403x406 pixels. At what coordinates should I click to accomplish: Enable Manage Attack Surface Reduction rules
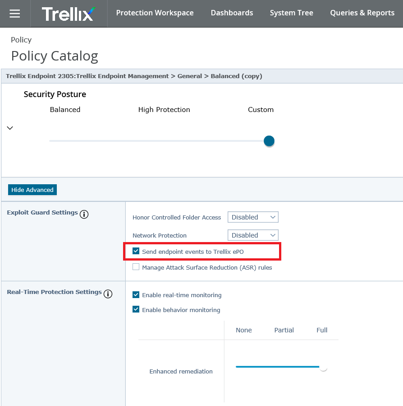click(x=136, y=267)
